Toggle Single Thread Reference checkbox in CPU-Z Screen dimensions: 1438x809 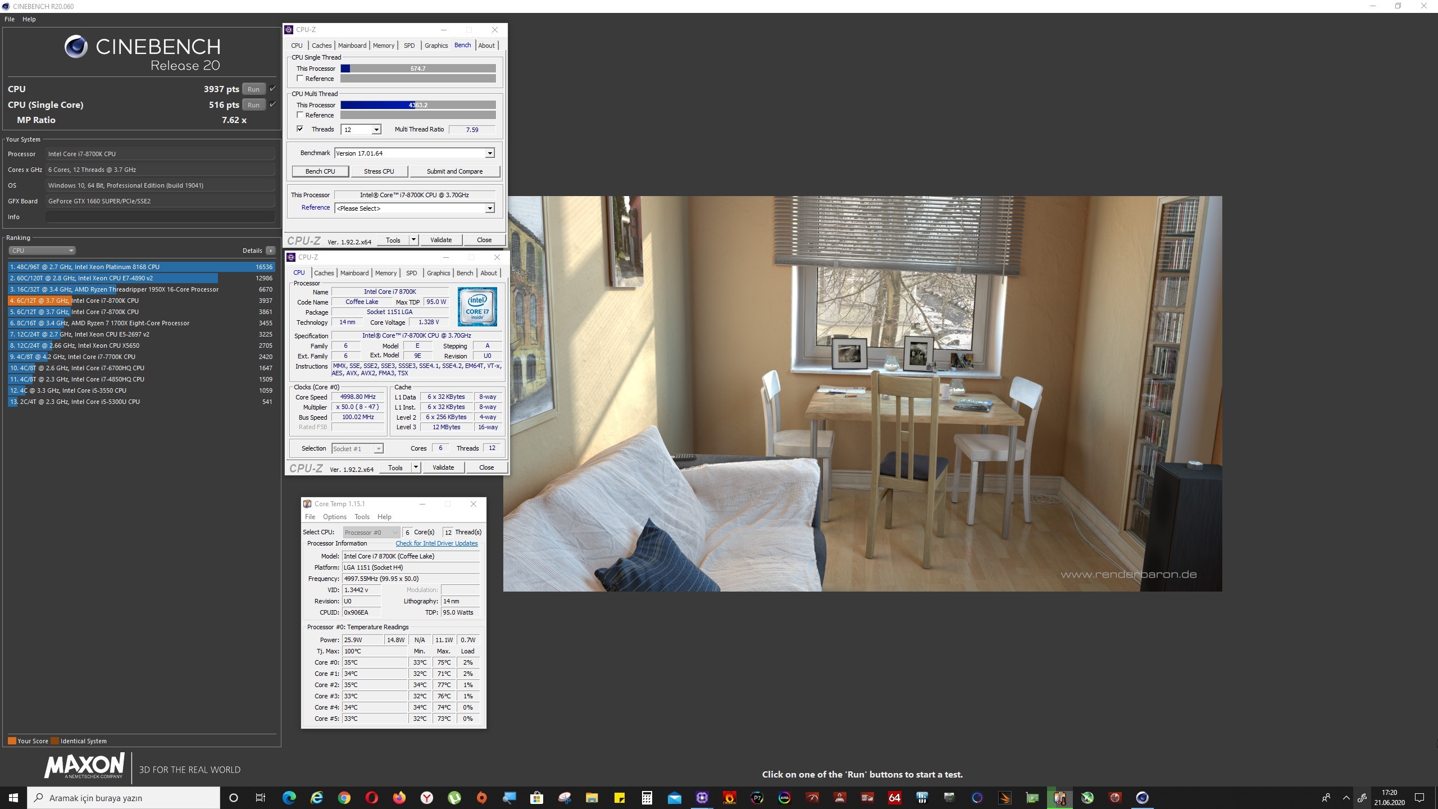pyautogui.click(x=300, y=78)
